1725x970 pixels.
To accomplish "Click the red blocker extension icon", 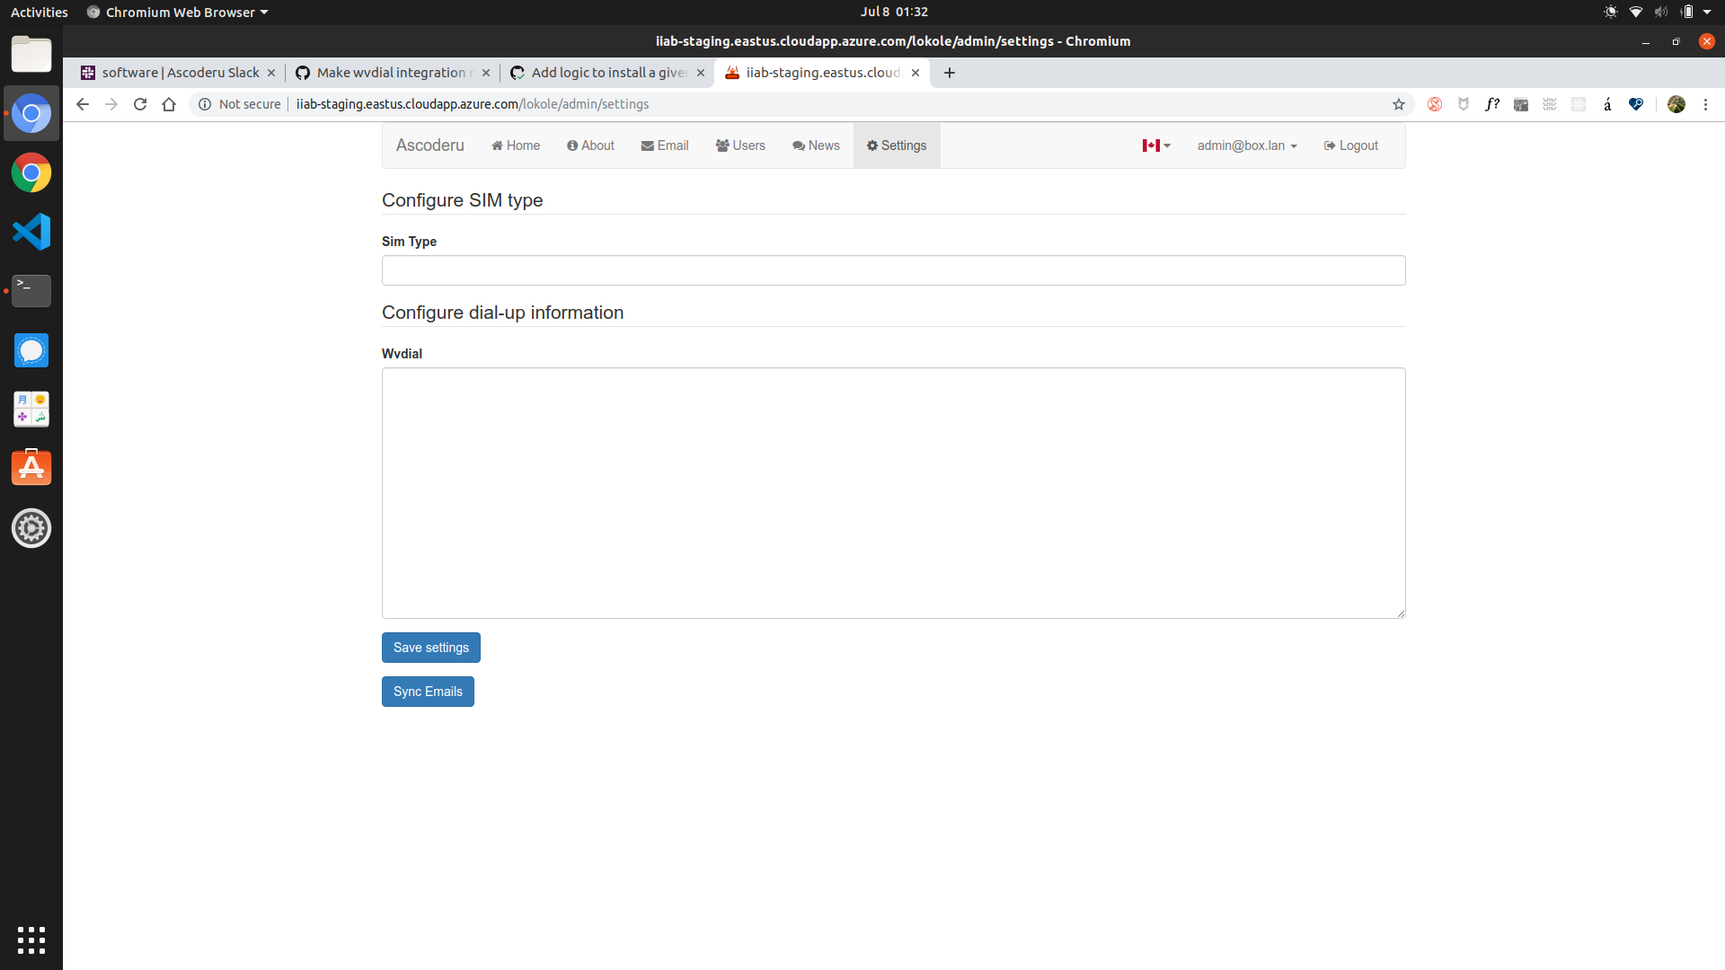I will pos(1435,104).
